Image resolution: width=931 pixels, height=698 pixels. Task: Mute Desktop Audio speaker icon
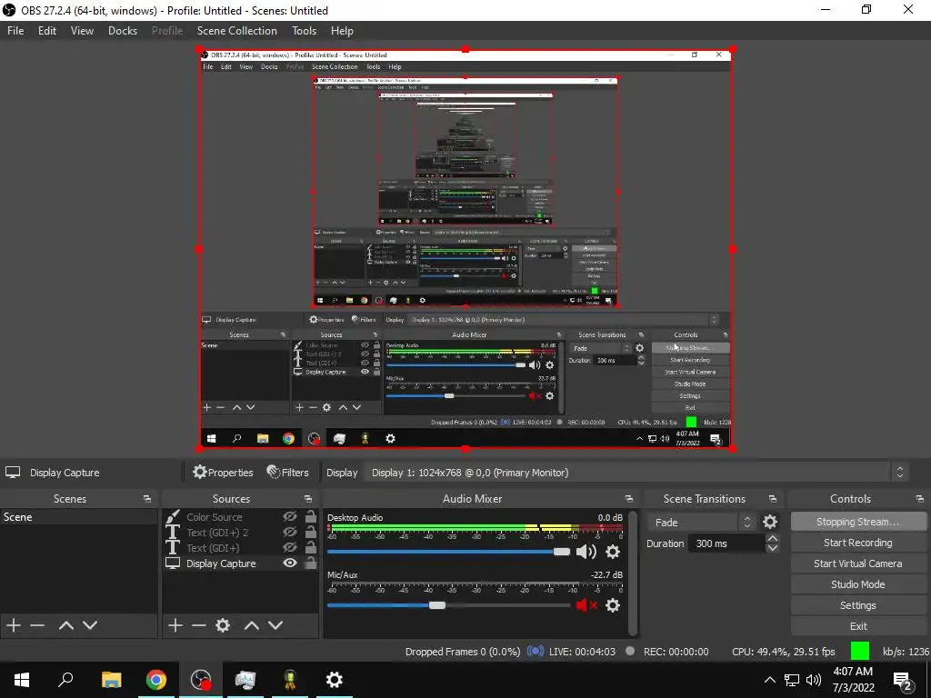(x=586, y=552)
